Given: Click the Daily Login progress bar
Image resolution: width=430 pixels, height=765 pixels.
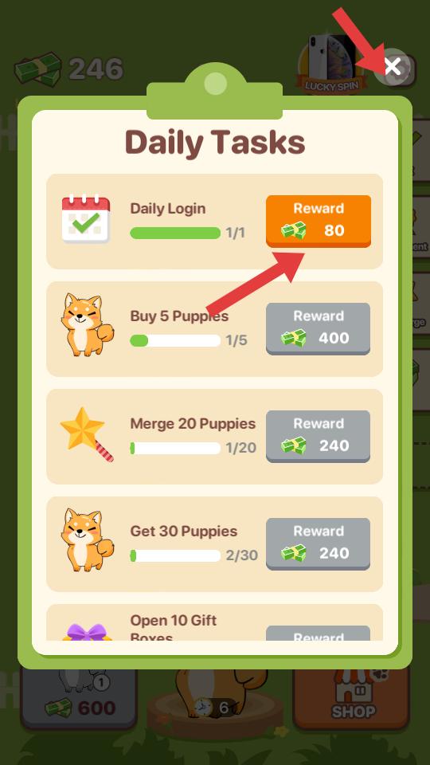Looking at the screenshot, I should pyautogui.click(x=175, y=233).
